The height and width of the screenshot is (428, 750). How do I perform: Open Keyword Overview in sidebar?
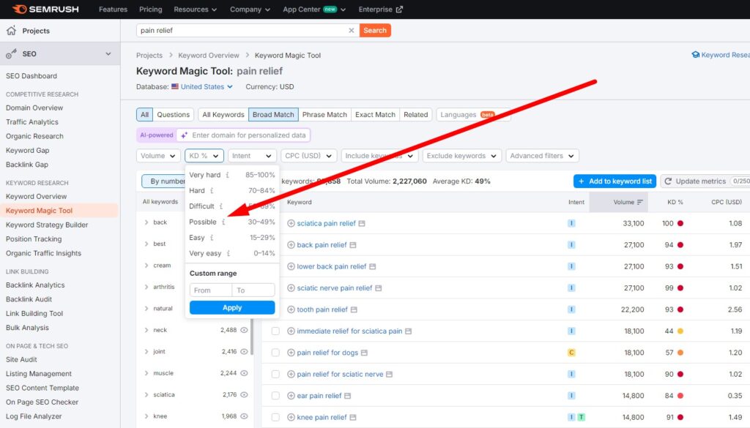point(37,196)
